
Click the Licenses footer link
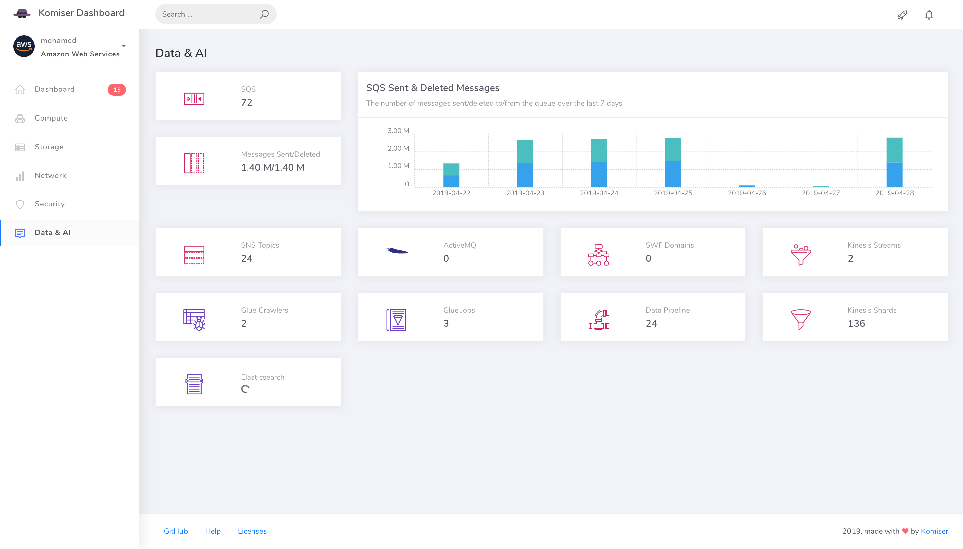252,531
